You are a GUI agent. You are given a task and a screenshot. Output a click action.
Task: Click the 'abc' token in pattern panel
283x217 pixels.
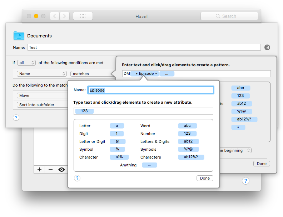[240, 88]
